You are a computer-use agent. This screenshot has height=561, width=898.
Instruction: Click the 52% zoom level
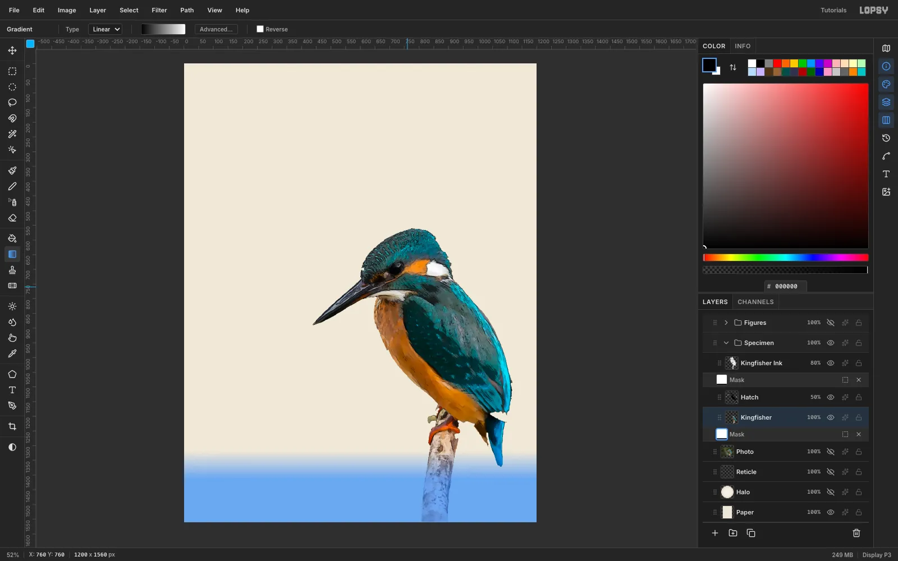coord(13,555)
